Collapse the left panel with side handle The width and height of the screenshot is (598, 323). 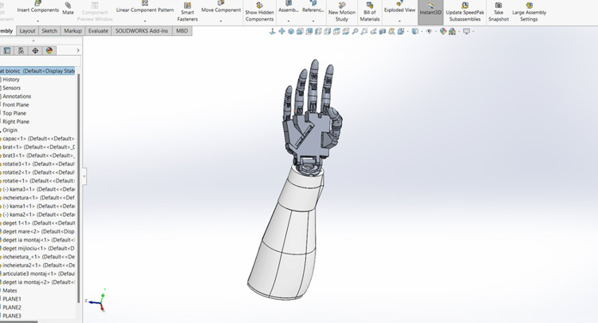[x=85, y=176]
